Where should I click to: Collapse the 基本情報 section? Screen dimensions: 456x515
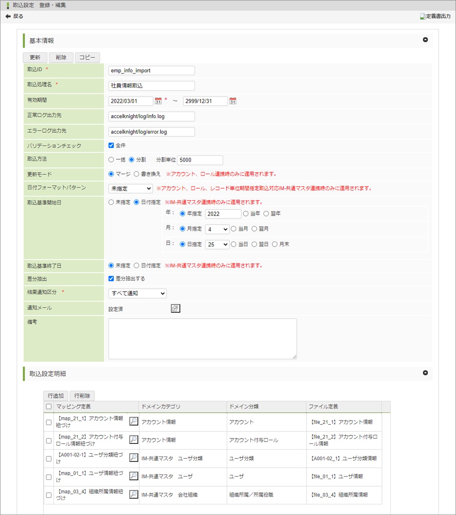(425, 40)
